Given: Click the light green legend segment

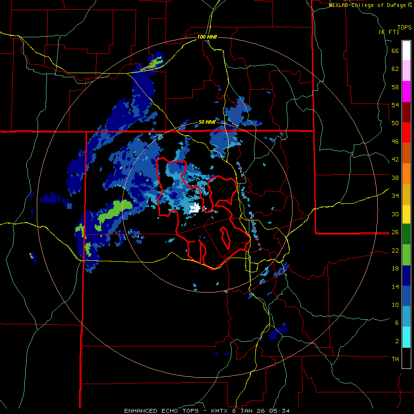Looking at the screenshot, I should tap(406, 255).
